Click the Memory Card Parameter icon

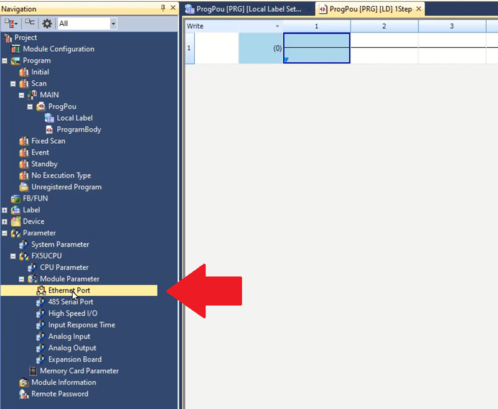(x=33, y=371)
